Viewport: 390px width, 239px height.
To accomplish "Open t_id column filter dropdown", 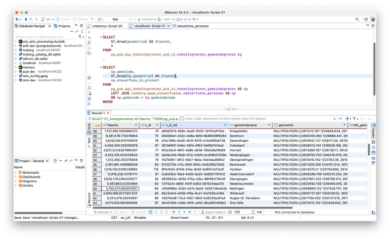I will (x=157, y=125).
